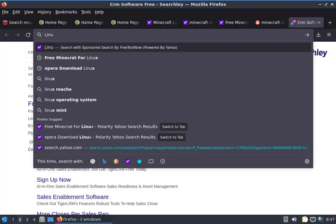Screen dimensions: 336x224
Task: Open search settings gear in the dropdown
Action: coord(307,161)
